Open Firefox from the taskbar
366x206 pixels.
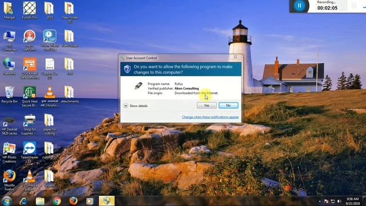[73, 201]
